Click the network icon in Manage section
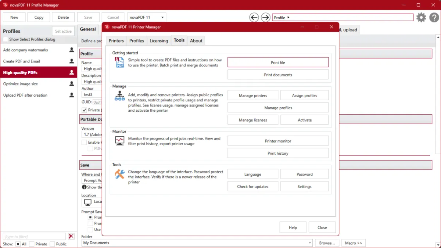The image size is (441, 248). click(119, 96)
